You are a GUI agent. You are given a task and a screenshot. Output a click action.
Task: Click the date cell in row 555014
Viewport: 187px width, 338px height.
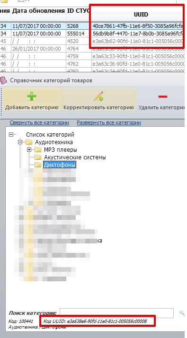coord(38,34)
